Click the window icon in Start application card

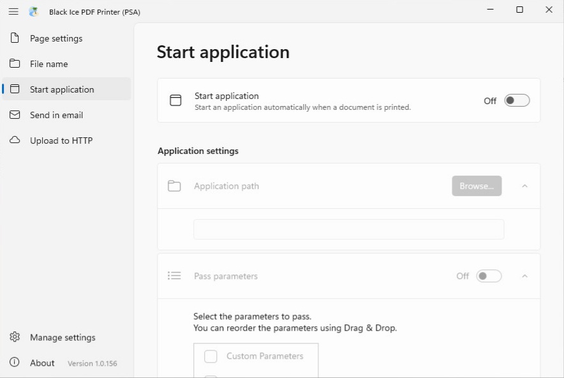[x=175, y=100]
